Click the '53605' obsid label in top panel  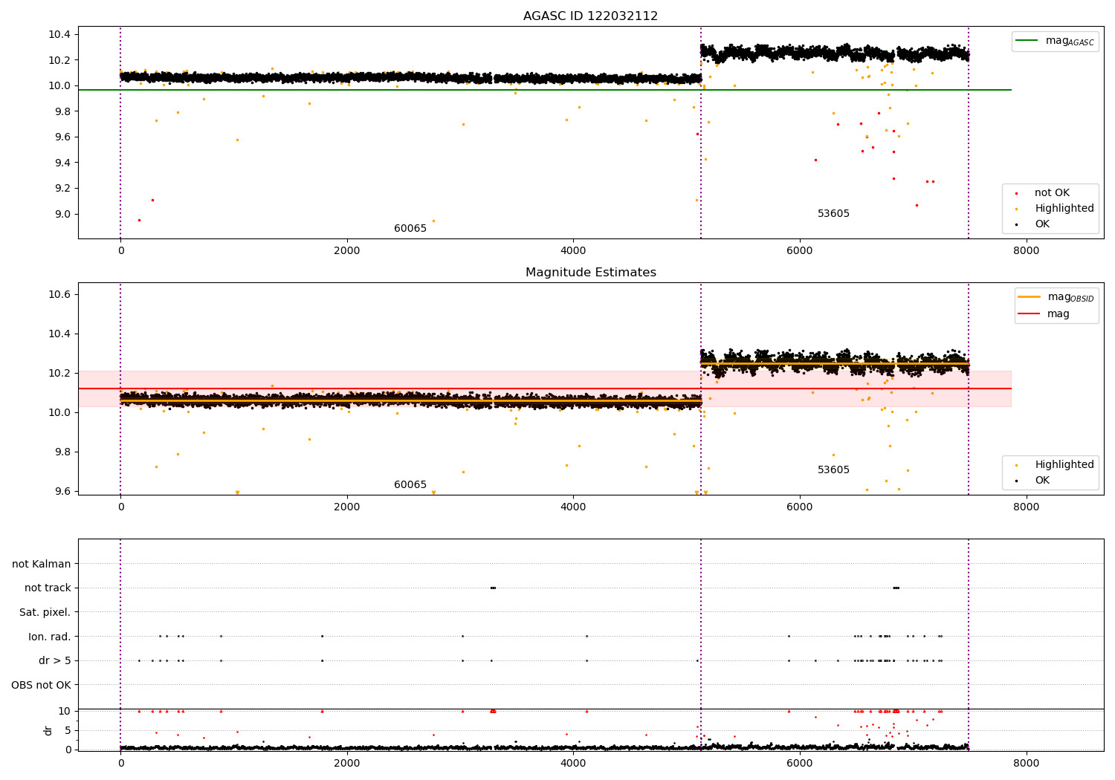[x=833, y=214]
